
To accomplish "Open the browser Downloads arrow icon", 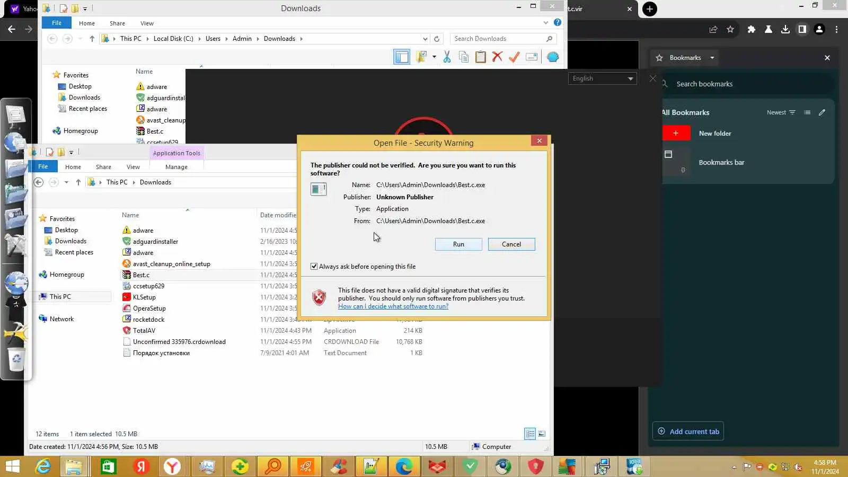I will pos(785,30).
